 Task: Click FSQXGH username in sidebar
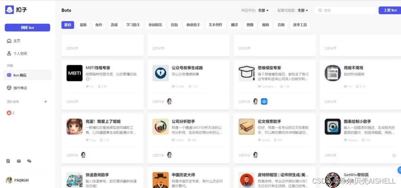(22, 180)
